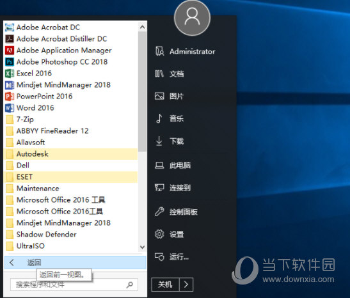Launch Adobe Application Manager icon

tap(10, 51)
